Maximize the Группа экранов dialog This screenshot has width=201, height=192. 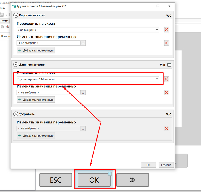click(x=158, y=6)
